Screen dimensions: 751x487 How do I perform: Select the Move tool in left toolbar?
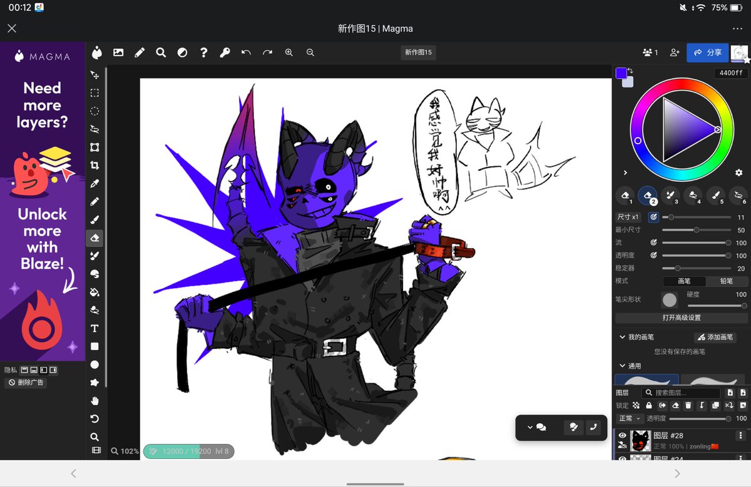pyautogui.click(x=95, y=75)
